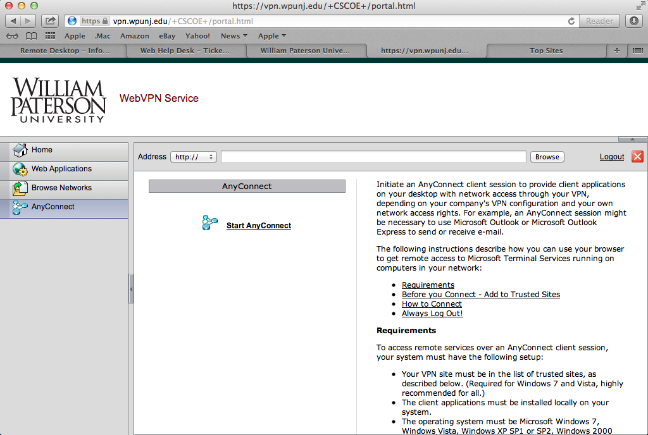Open the http:// protocol dropdown
This screenshot has height=435, width=648.
(194, 157)
